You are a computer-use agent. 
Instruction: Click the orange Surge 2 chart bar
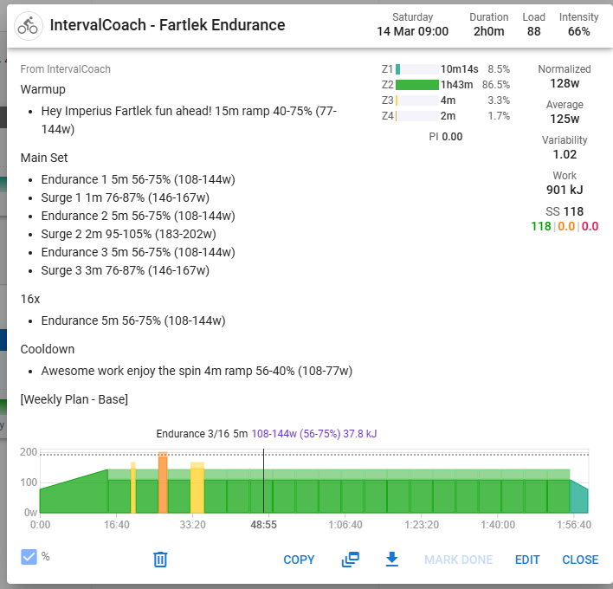point(163,483)
